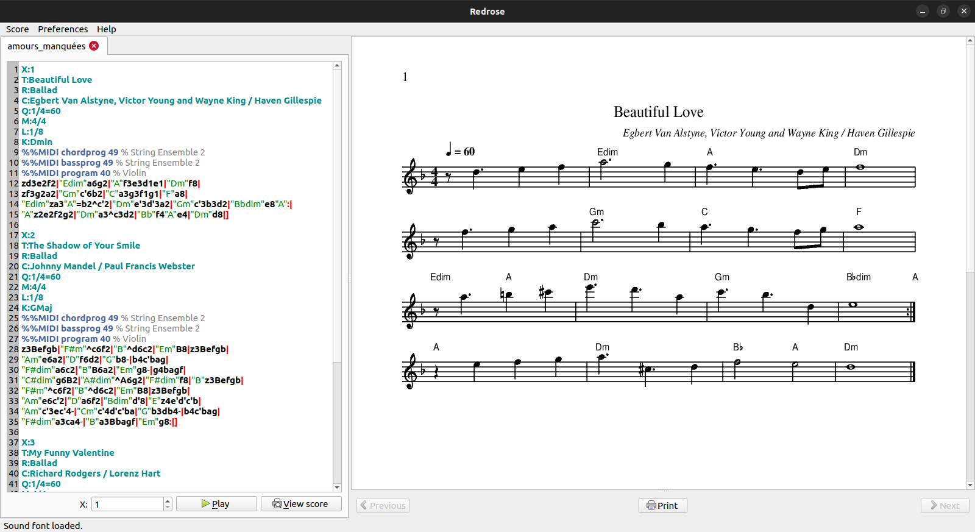Click the score view vertical scrollbar thumb
This screenshot has height=532, width=975.
970,157
